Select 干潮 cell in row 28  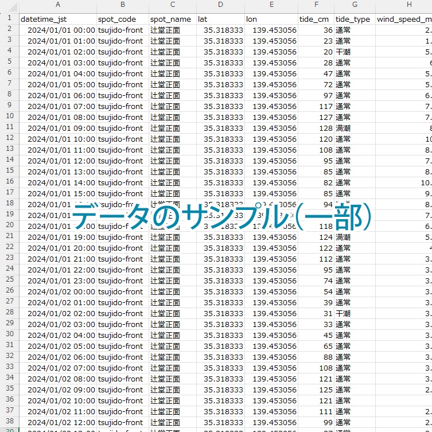(355, 314)
